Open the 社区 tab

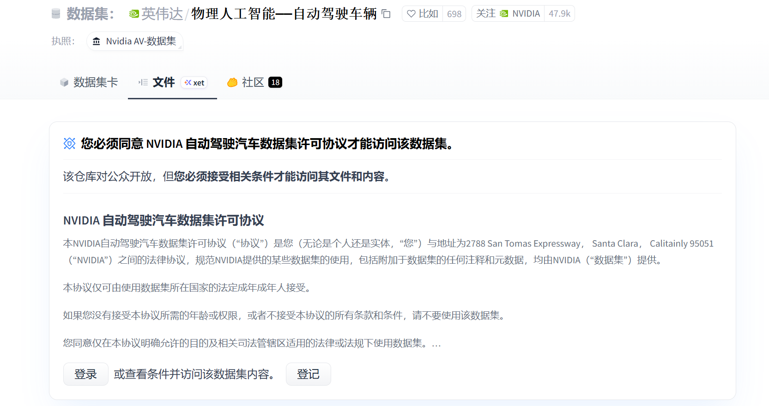(x=253, y=82)
